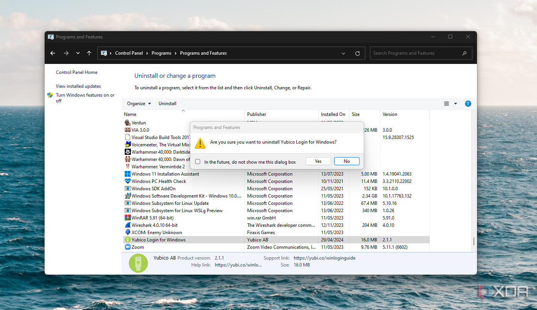537x310 pixels.
Task: Select the Verdun program icon
Action: pos(128,123)
